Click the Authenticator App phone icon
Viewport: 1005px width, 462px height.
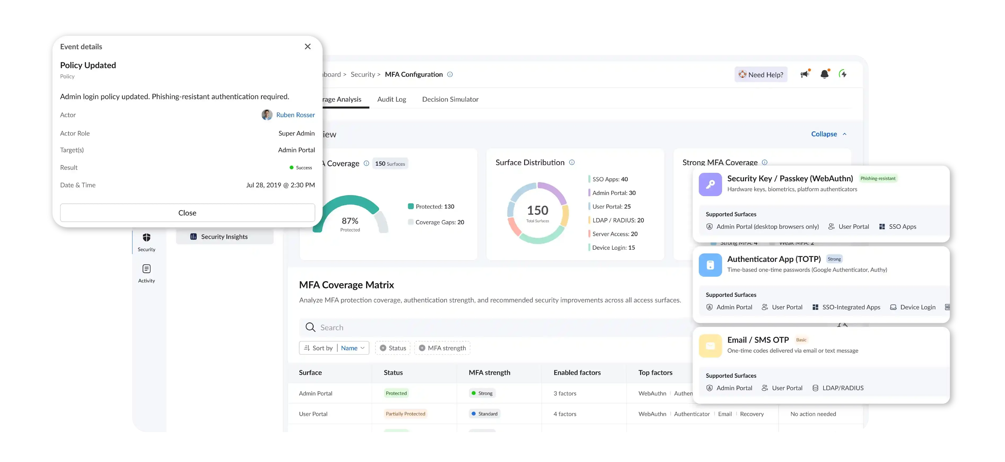point(710,265)
